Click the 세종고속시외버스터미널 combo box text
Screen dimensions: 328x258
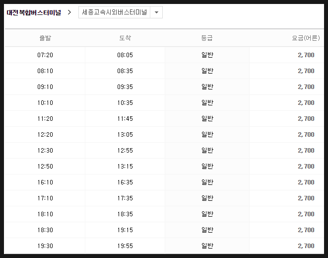tap(115, 12)
